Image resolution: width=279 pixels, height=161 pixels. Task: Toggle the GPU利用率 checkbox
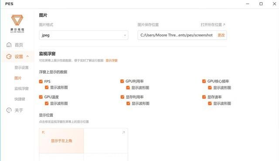pos(122,81)
